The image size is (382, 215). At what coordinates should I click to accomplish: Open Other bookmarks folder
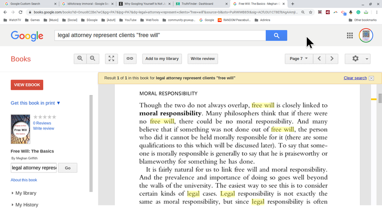click(363, 20)
